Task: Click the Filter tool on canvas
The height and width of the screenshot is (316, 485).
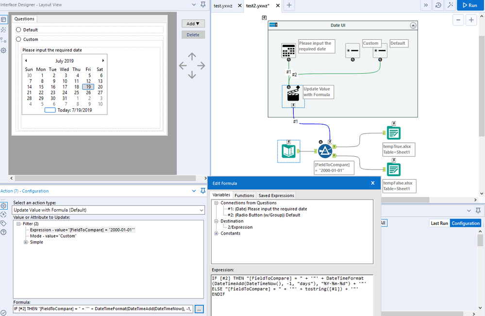Action: (x=325, y=151)
